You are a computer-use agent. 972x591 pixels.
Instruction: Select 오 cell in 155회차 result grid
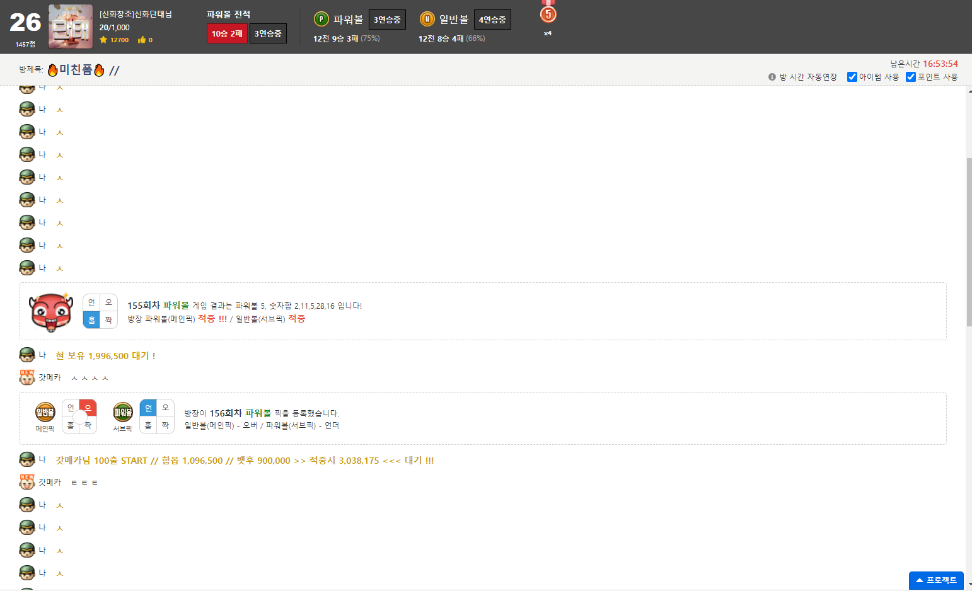pos(108,302)
